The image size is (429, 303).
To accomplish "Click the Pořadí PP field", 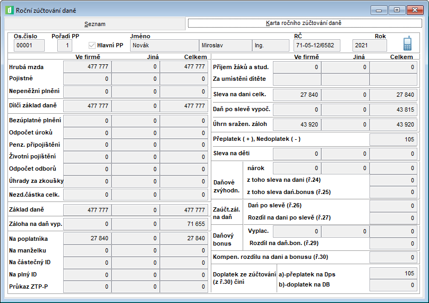I will click(65, 46).
